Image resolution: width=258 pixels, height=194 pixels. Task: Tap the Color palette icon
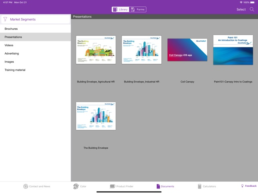tap(76, 186)
